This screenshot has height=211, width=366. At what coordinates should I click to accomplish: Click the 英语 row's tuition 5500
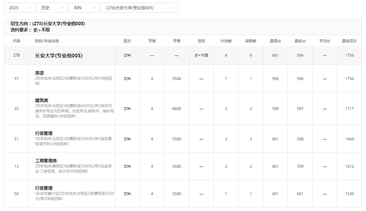(x=177, y=78)
